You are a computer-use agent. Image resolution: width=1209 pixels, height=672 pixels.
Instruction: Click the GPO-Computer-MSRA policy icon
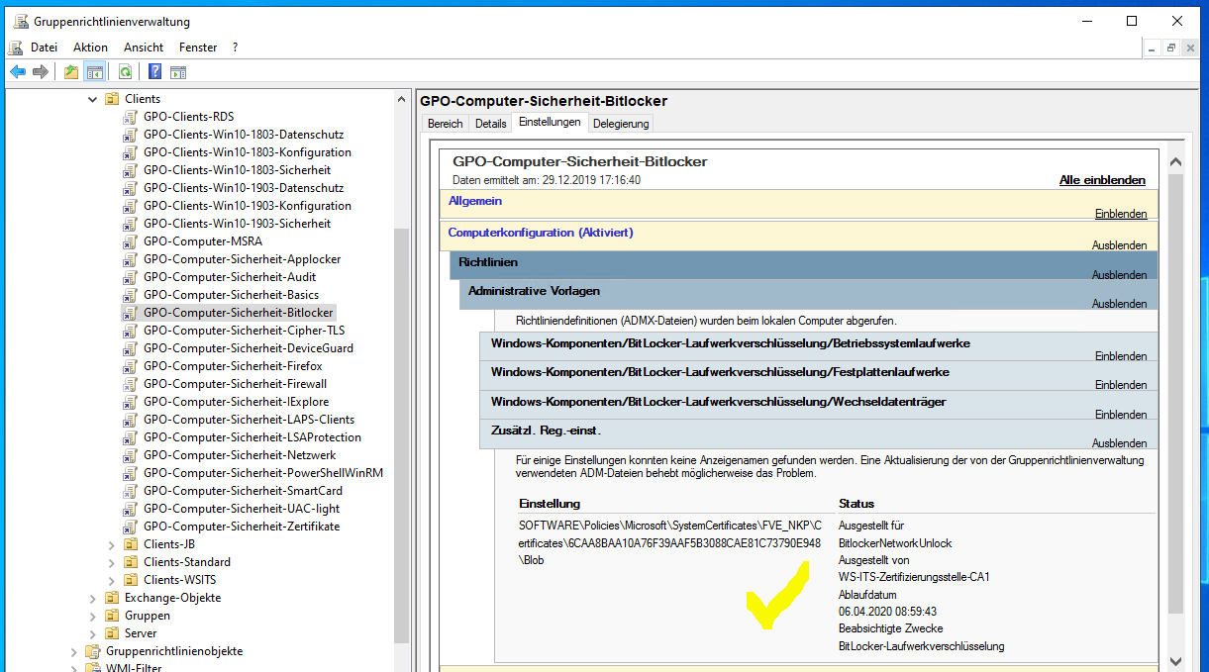130,241
